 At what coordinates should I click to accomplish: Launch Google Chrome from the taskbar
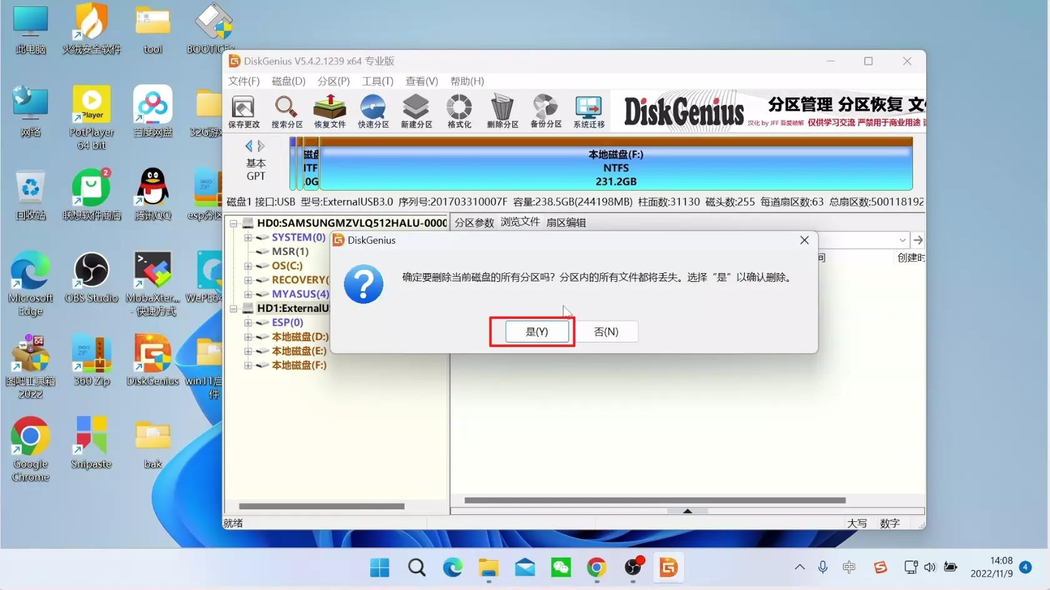coord(596,568)
